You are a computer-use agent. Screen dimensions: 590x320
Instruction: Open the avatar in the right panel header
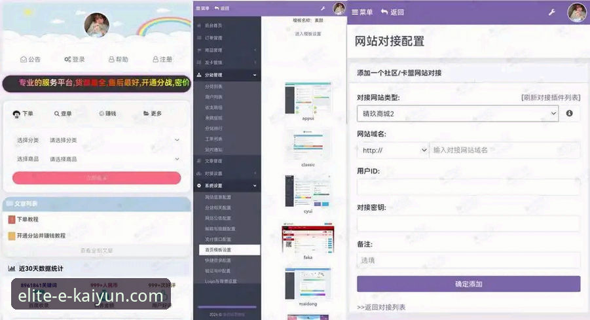(x=577, y=12)
